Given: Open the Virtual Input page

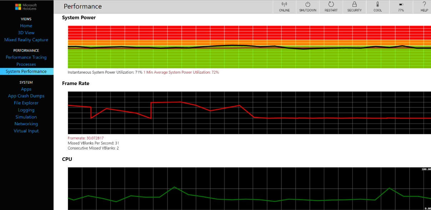Looking at the screenshot, I should (26, 131).
